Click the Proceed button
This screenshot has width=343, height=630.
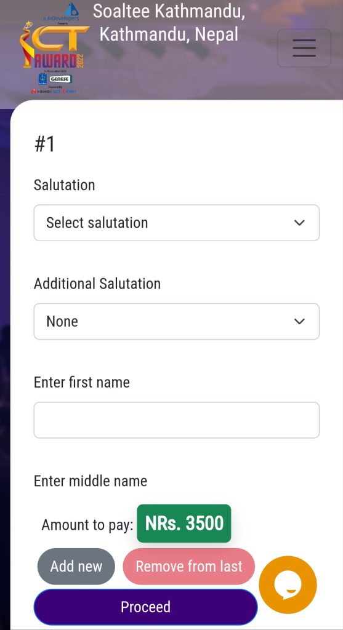(x=145, y=607)
